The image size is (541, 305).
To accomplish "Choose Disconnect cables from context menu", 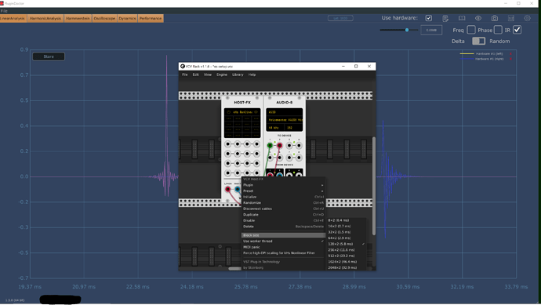I will (283, 209).
